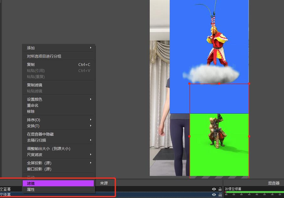Click the top-left red resize handle of selection
The height and width of the screenshot is (198, 284).
click(x=190, y=84)
